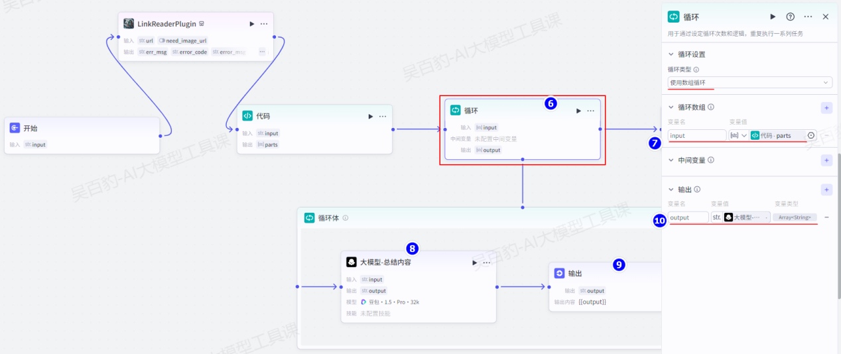Image resolution: width=841 pixels, height=354 pixels.
Task: Open more options on the 代码 node
Action: 383,117
